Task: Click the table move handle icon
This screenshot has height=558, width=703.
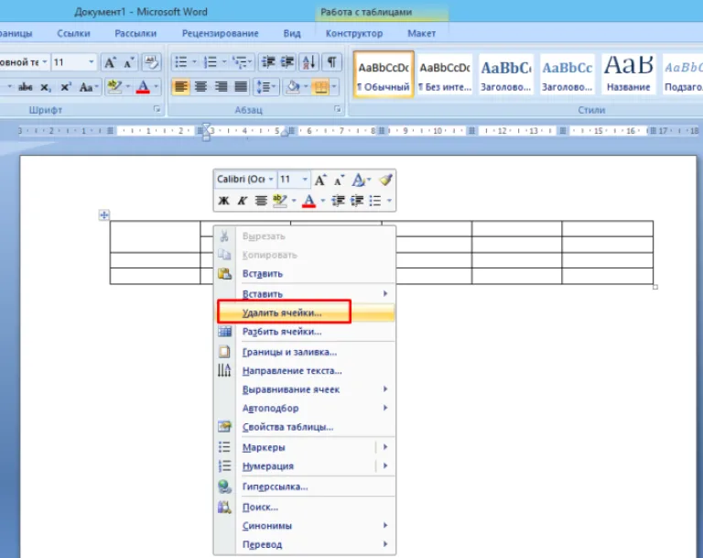Action: (x=104, y=215)
